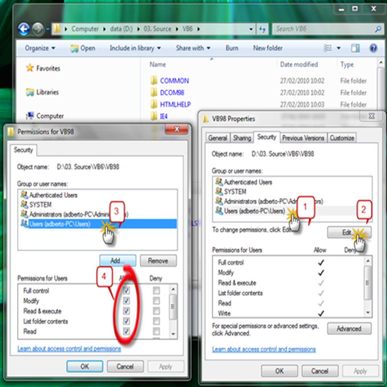Select Security tab in Permissions dialog
Image resolution: width=387 pixels, height=387 pixels.
pos(23,150)
